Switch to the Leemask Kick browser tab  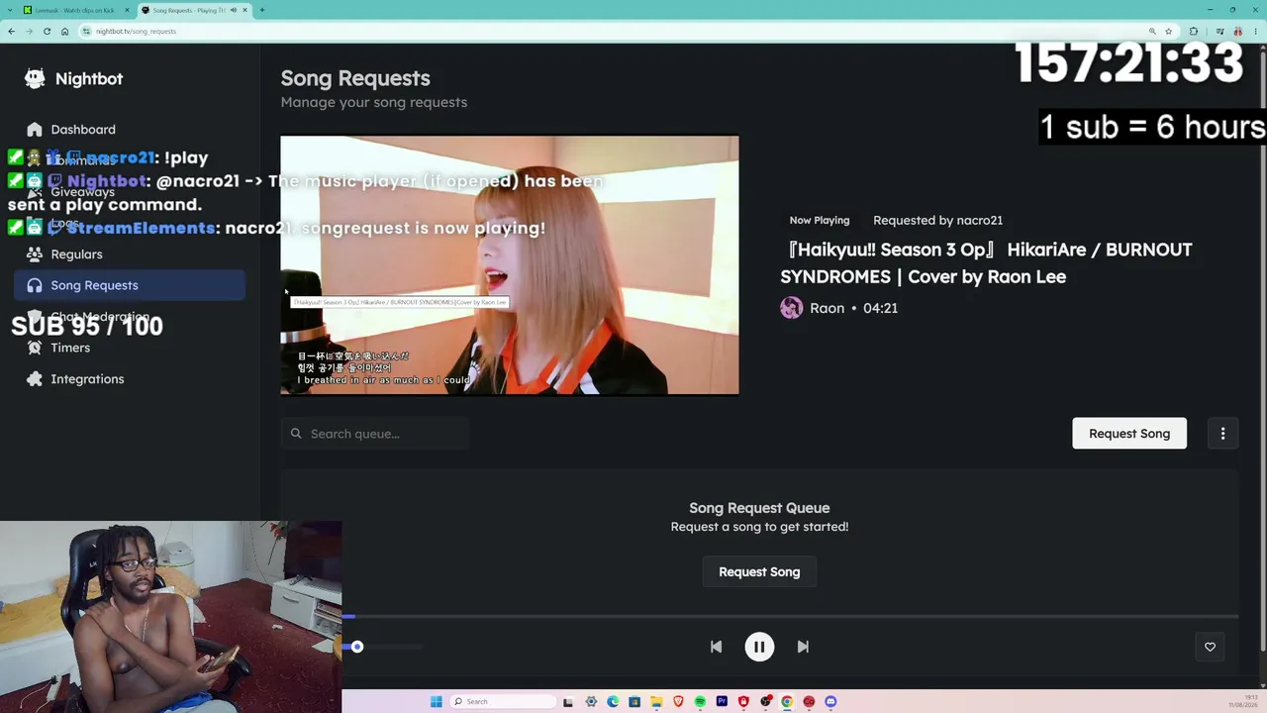coord(74,10)
